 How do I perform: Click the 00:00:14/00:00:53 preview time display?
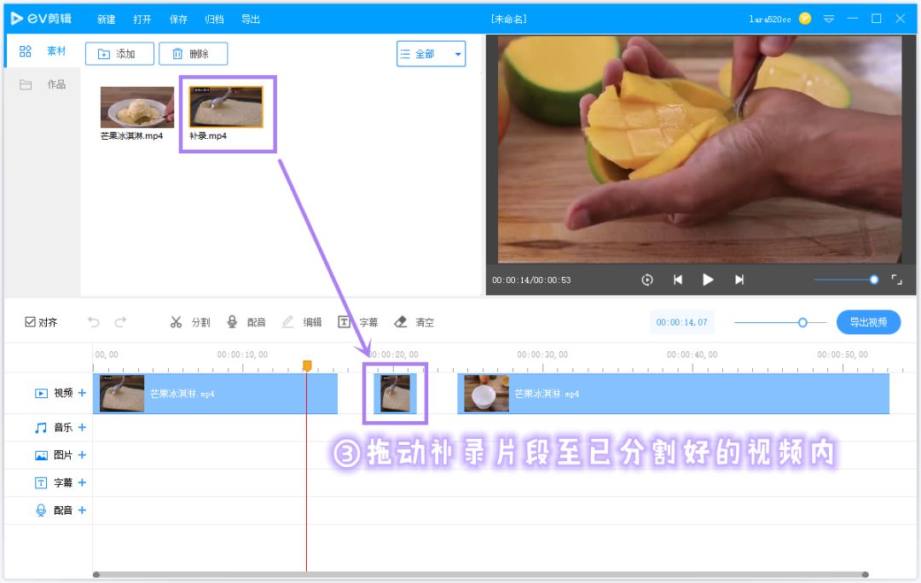coord(531,280)
